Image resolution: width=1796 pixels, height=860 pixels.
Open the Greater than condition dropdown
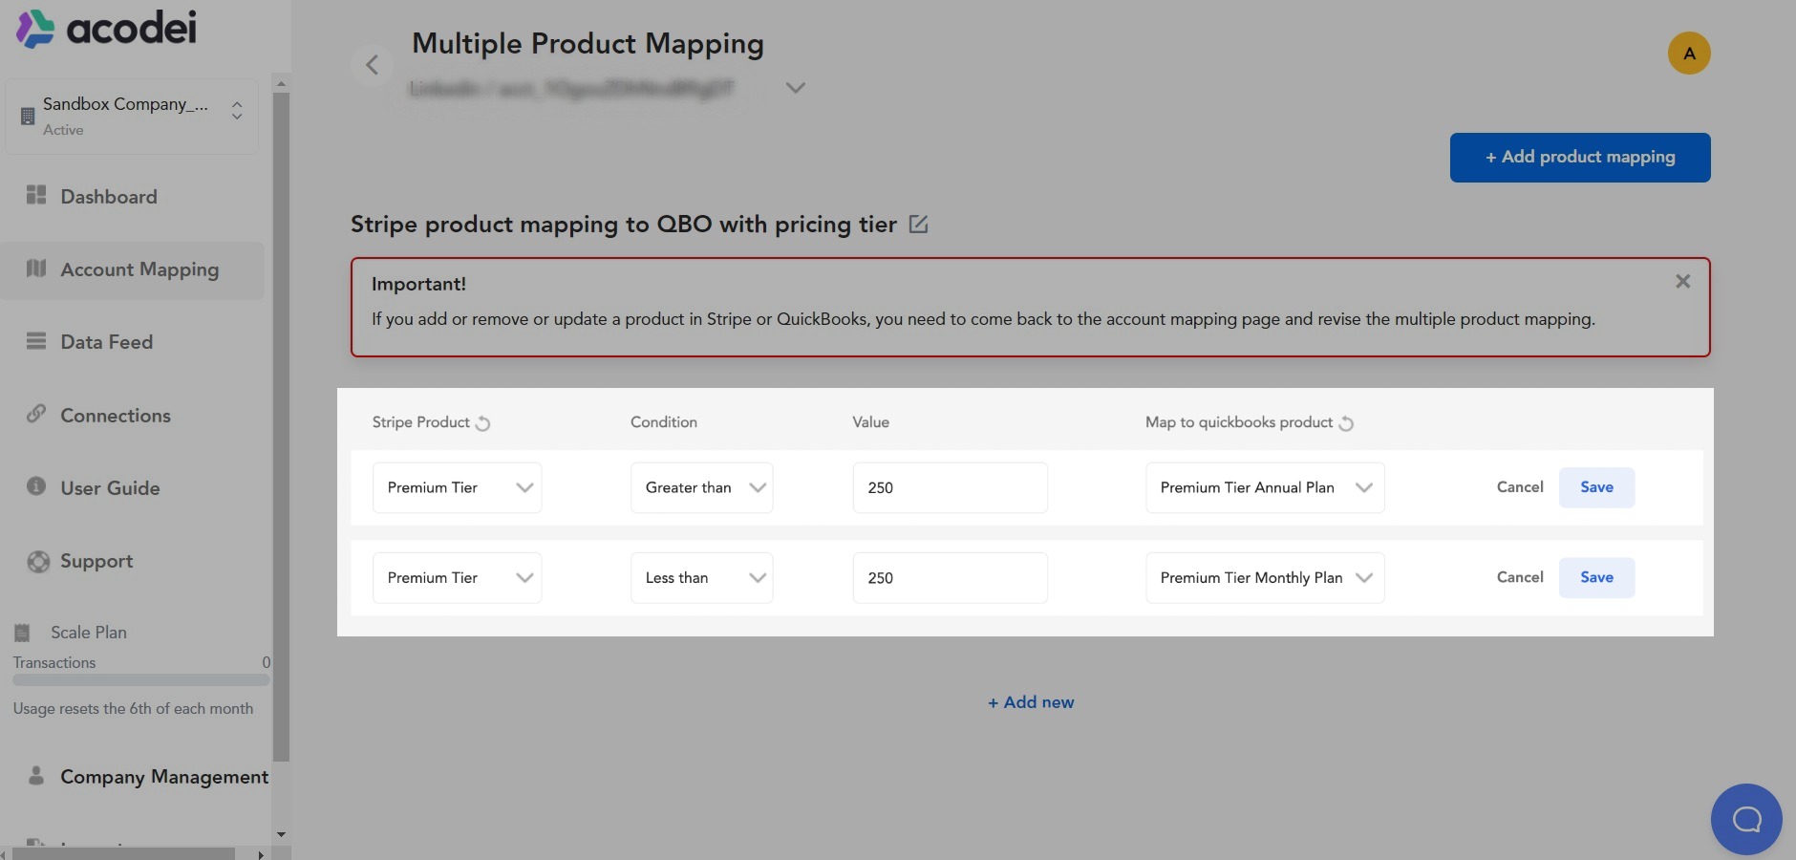coord(701,487)
